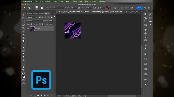The width and height of the screenshot is (174, 97).
Task: Click the Layer 0 thumbnail
Action: 32,29
